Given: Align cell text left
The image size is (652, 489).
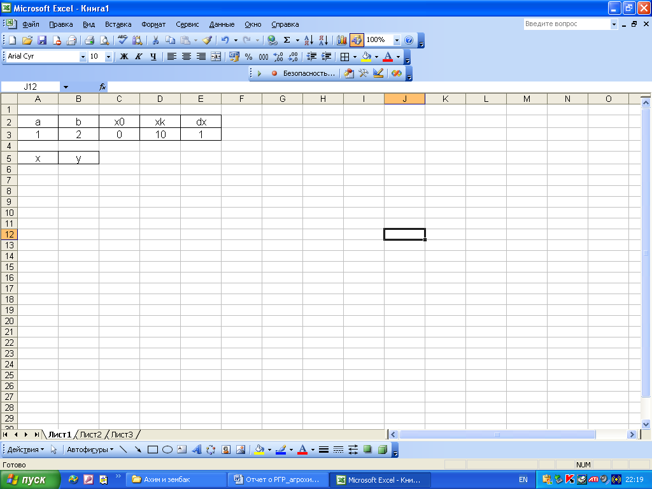Looking at the screenshot, I should point(171,57).
